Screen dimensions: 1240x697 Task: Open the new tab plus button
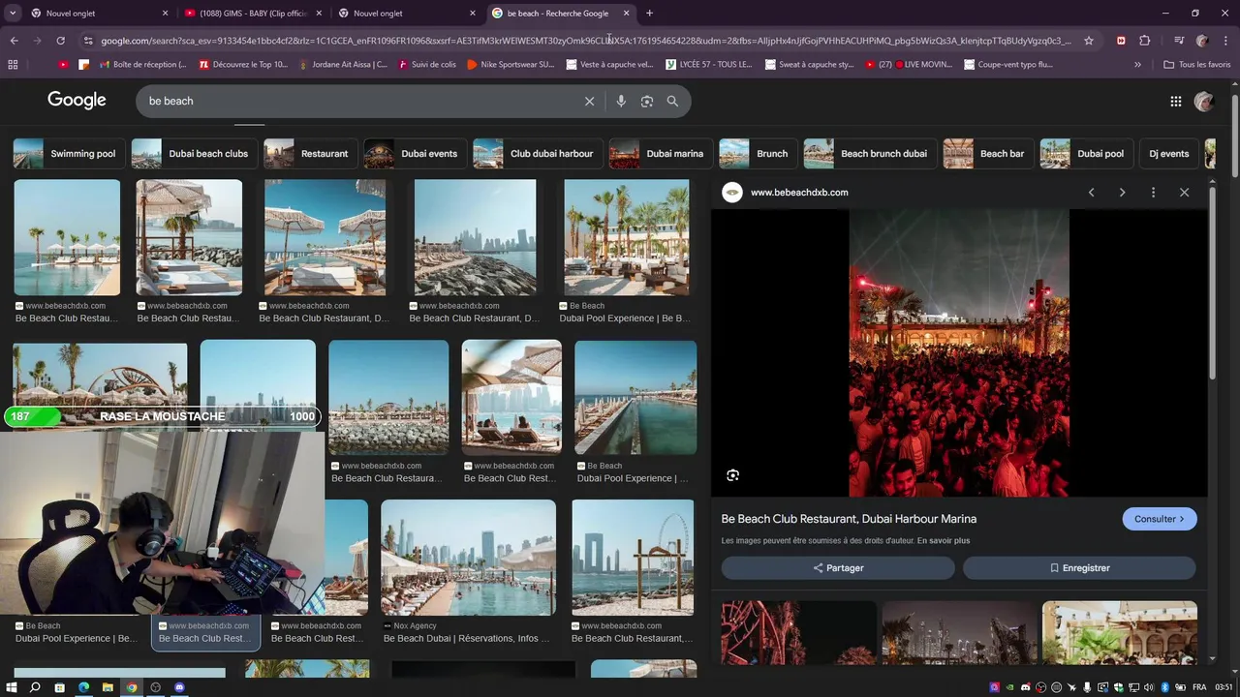[x=649, y=14]
